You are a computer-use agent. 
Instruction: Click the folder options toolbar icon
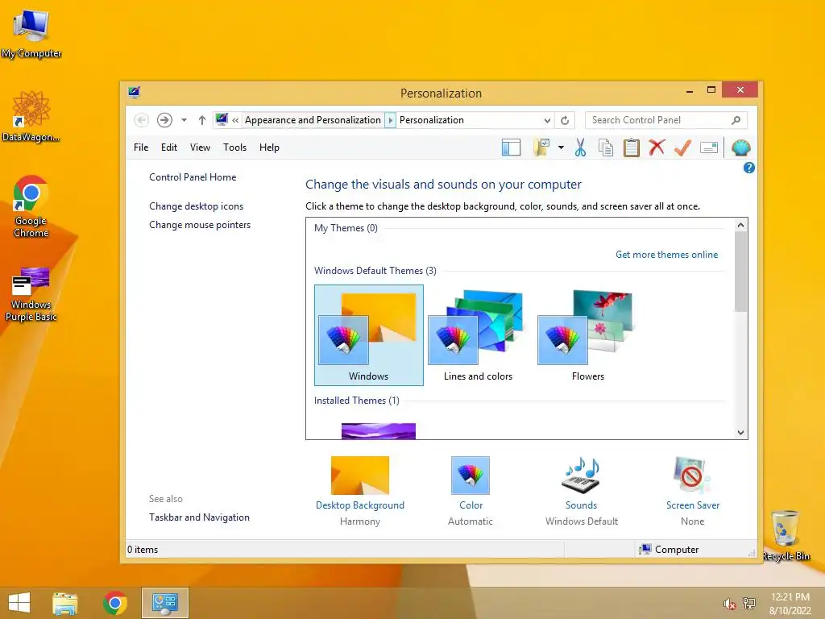pyautogui.click(x=541, y=148)
